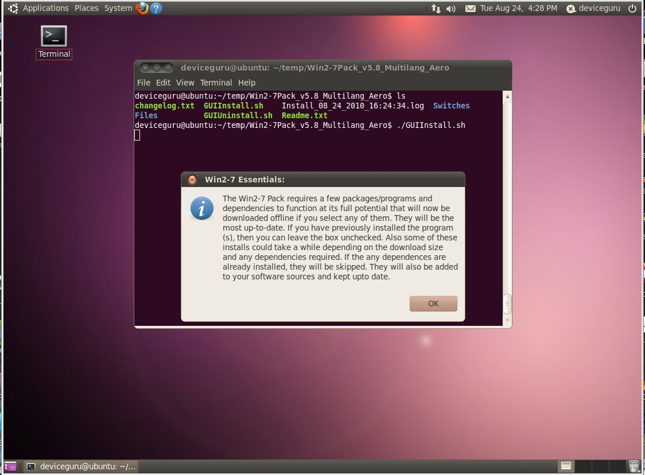Click the info icon in the Essentials dialog
The width and height of the screenshot is (645, 475).
[x=201, y=208]
